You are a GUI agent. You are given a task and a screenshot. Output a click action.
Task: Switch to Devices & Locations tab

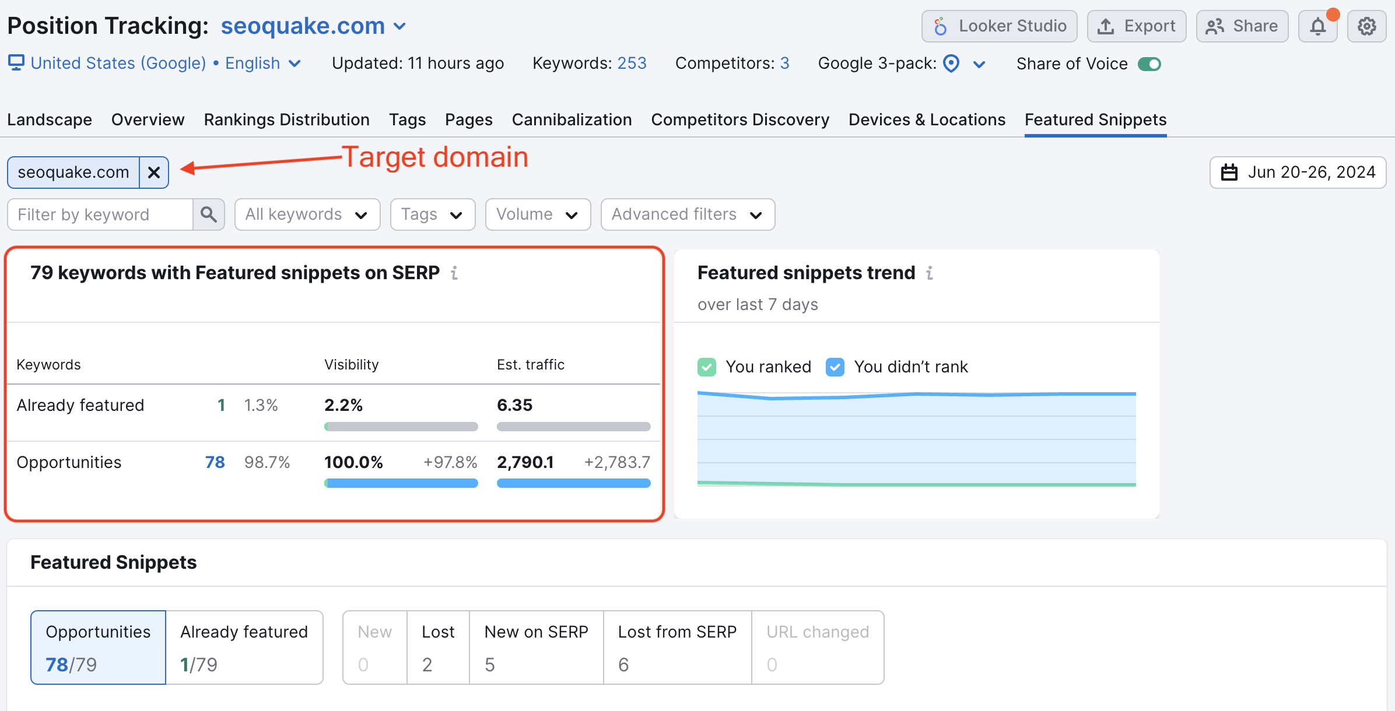927,119
